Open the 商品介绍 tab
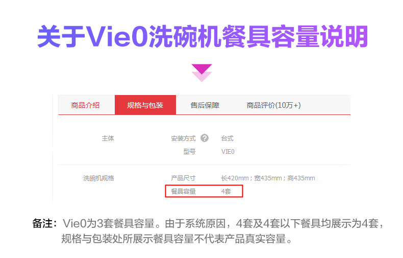 85,105
